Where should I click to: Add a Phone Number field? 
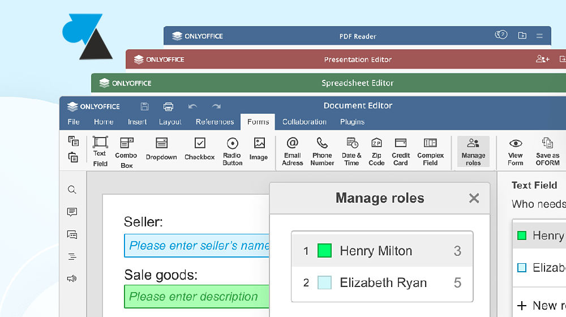coord(323,152)
